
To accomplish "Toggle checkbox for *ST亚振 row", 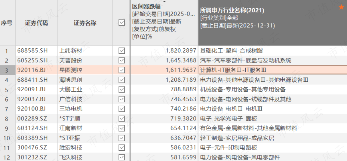I will pos(122,138).
